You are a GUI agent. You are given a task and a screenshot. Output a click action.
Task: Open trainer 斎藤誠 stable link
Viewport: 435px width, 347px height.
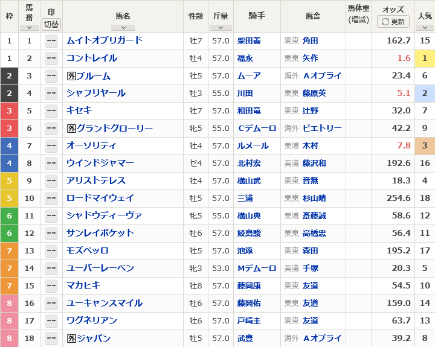[x=314, y=215]
